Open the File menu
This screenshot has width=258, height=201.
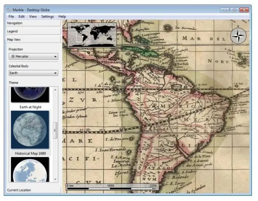[x=11, y=16]
